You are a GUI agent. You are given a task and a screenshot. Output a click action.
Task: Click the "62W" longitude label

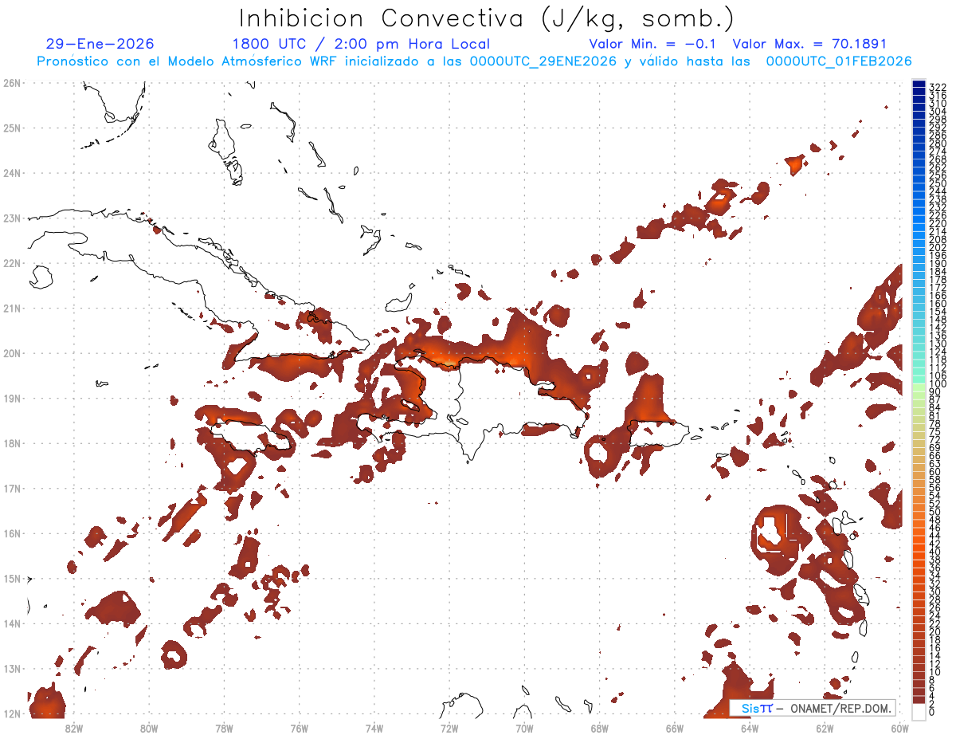[x=825, y=728]
